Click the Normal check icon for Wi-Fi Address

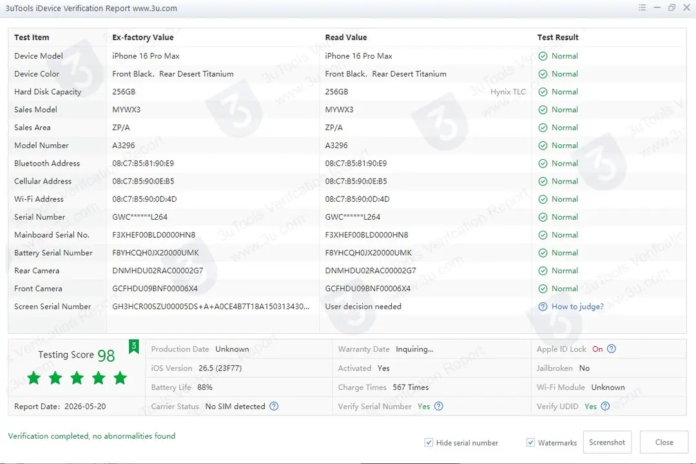(543, 199)
